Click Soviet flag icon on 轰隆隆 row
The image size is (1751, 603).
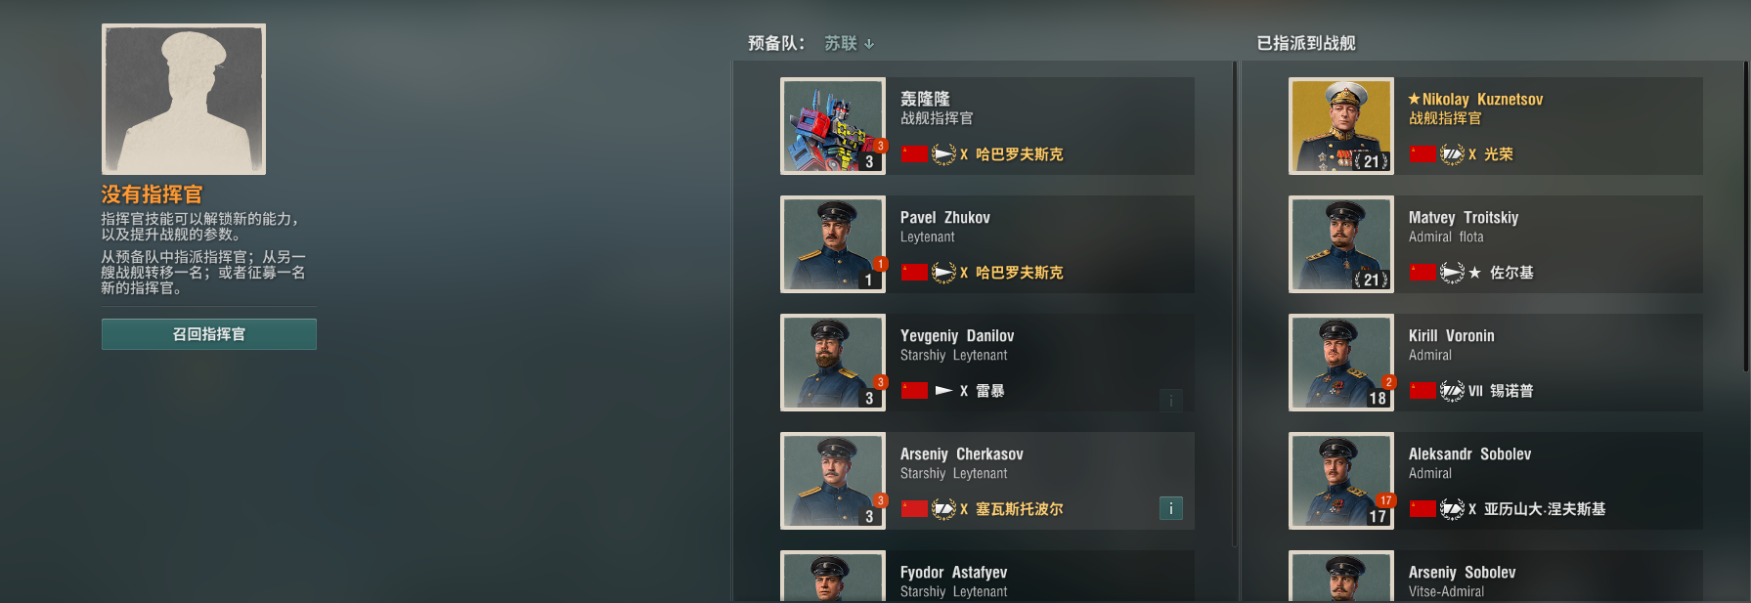point(914,154)
